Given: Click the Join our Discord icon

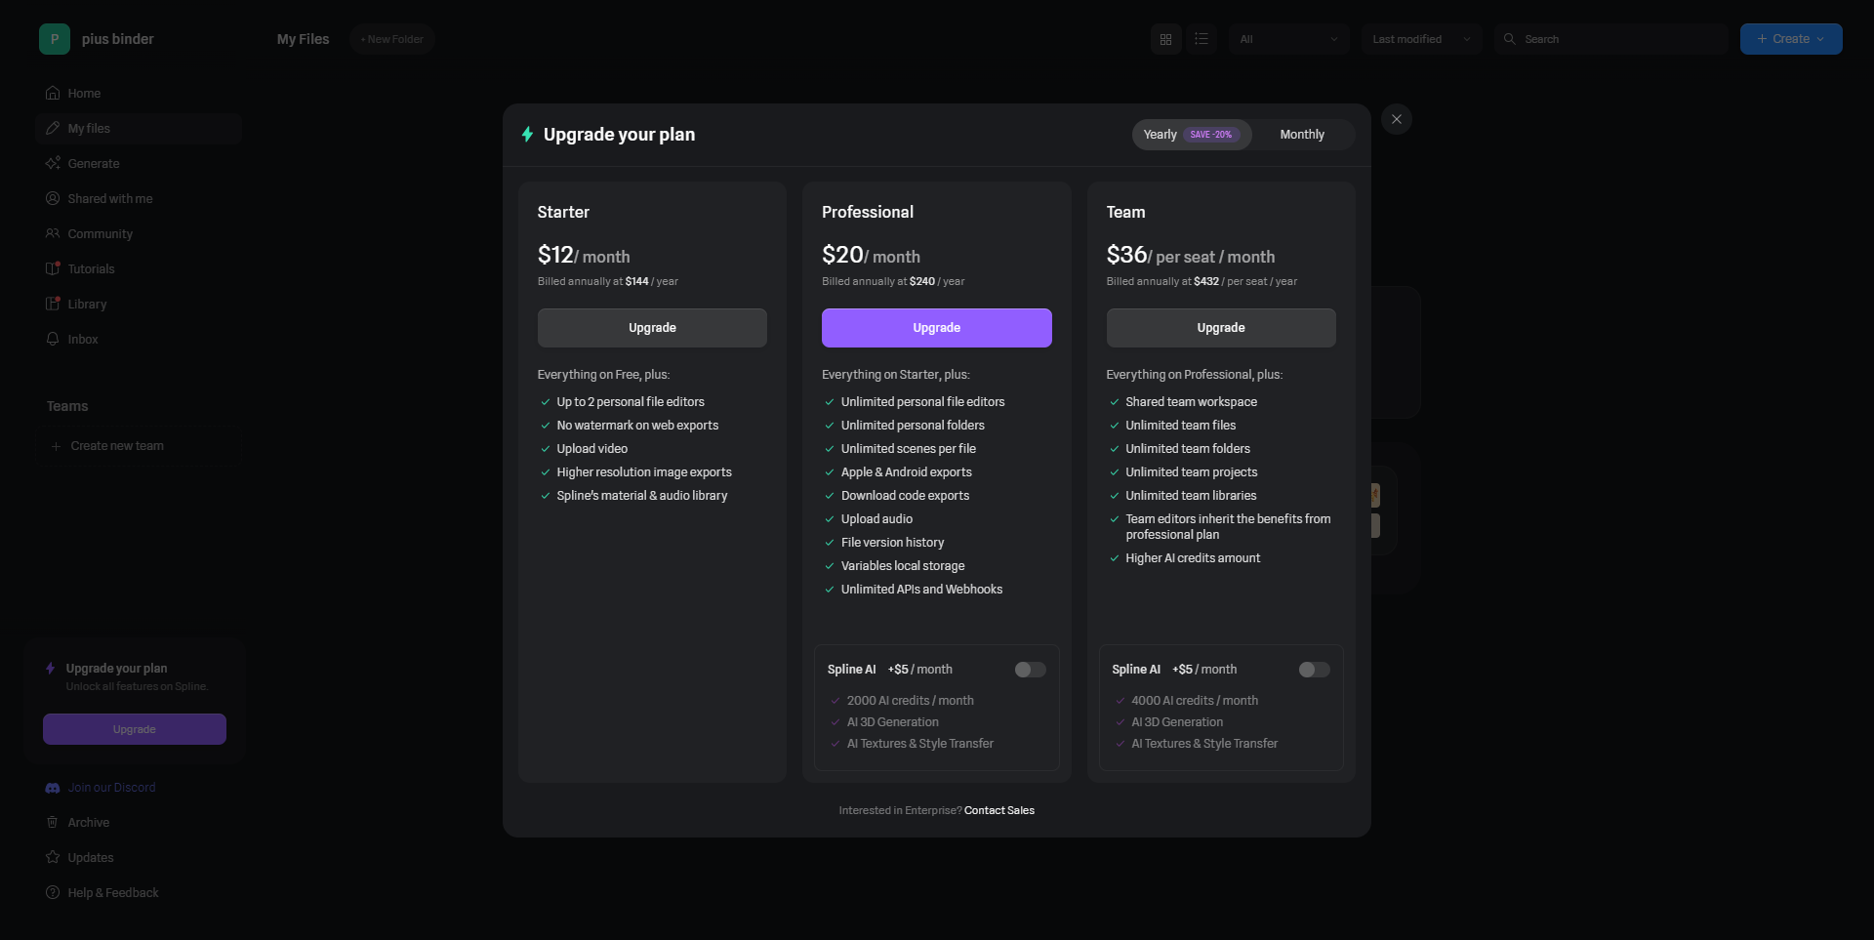Looking at the screenshot, I should tap(53, 788).
